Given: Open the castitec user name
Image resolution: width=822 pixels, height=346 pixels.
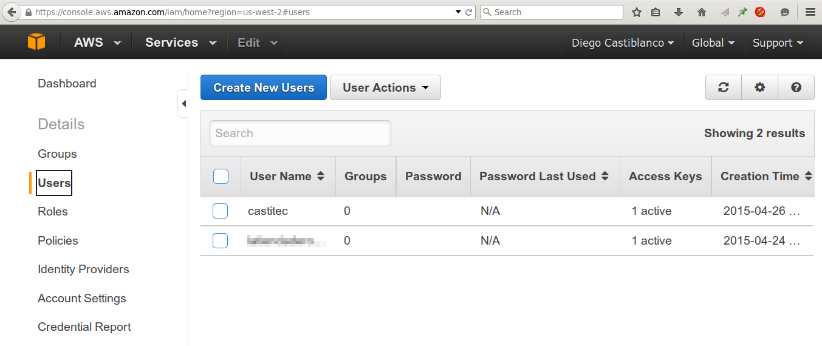Looking at the screenshot, I should click(x=268, y=211).
